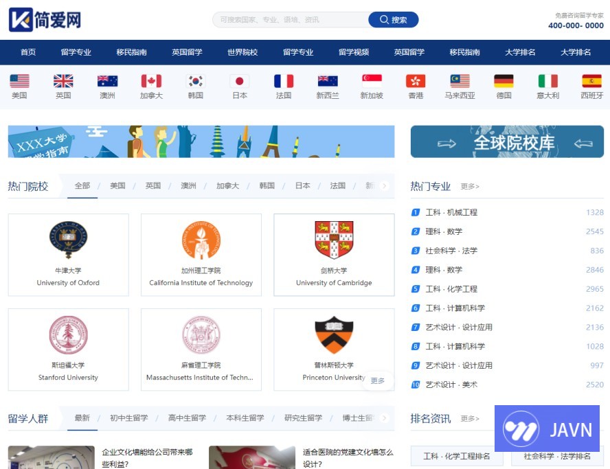Open the 法国 tricolor flag icon
The width and height of the screenshot is (610, 469).
pos(284,81)
